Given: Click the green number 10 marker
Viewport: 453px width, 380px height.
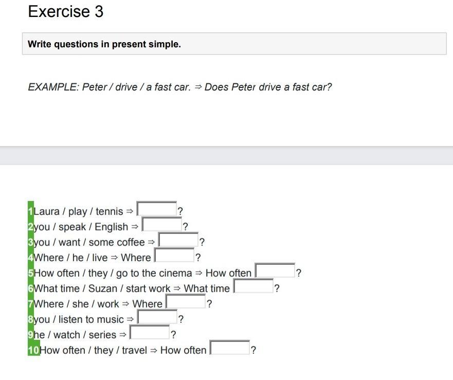Looking at the screenshot, I should (x=34, y=350).
